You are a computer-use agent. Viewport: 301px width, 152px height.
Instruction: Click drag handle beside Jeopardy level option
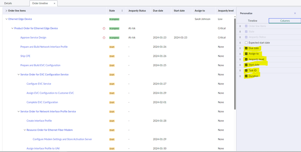tap(240, 59)
